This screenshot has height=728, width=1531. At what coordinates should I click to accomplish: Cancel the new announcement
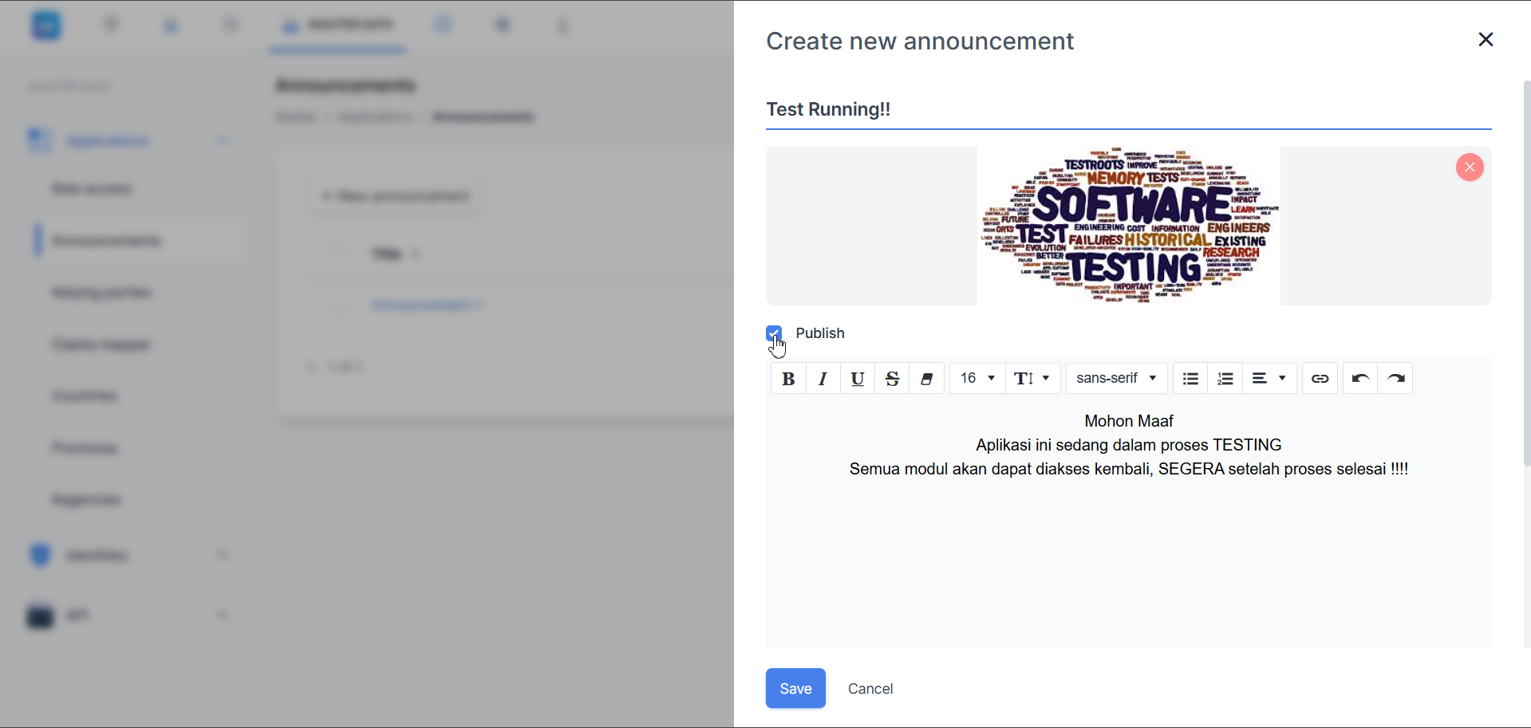click(x=870, y=689)
